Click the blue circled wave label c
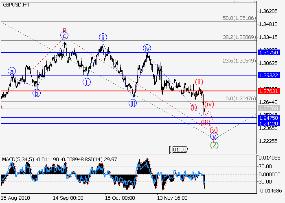 coord(64,36)
